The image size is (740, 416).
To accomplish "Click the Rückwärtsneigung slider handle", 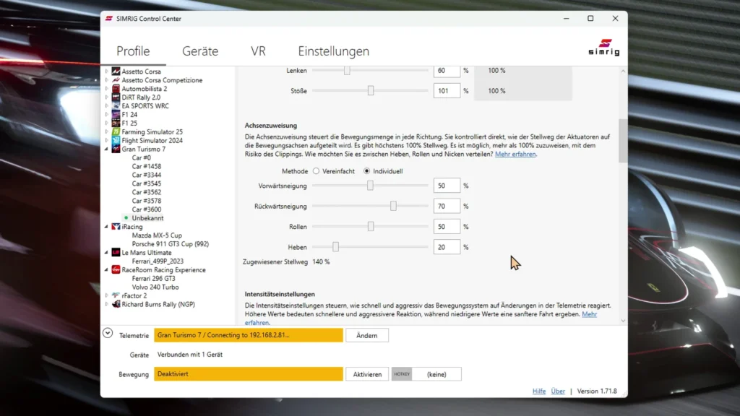I will click(x=393, y=206).
